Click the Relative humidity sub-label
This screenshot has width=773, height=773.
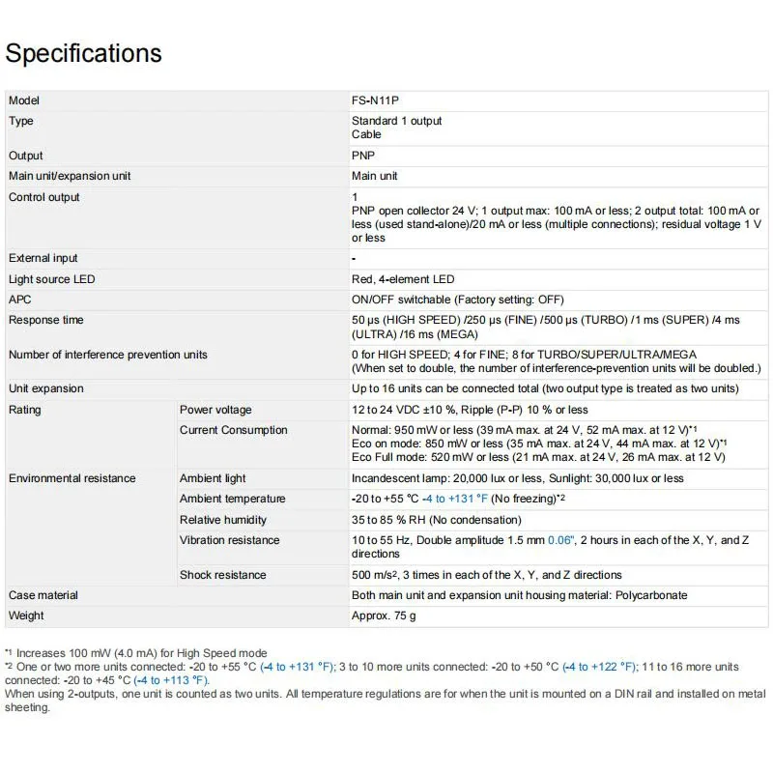click(224, 520)
